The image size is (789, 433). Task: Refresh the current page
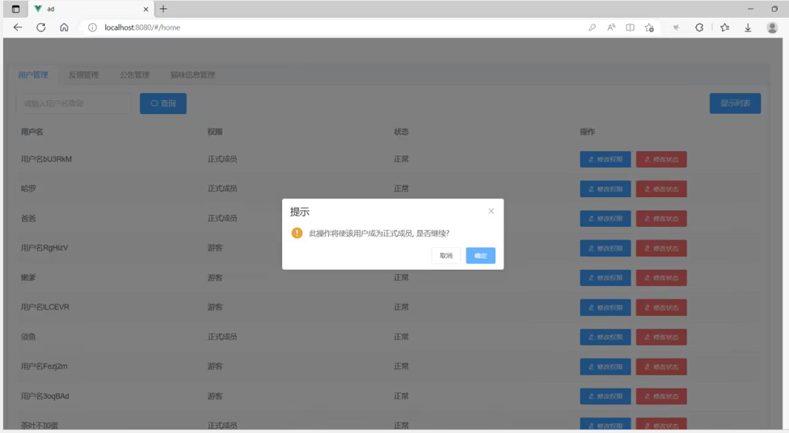point(40,27)
